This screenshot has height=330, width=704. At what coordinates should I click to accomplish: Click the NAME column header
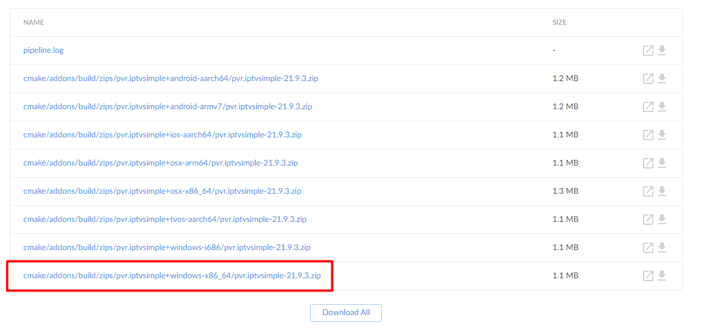33,22
